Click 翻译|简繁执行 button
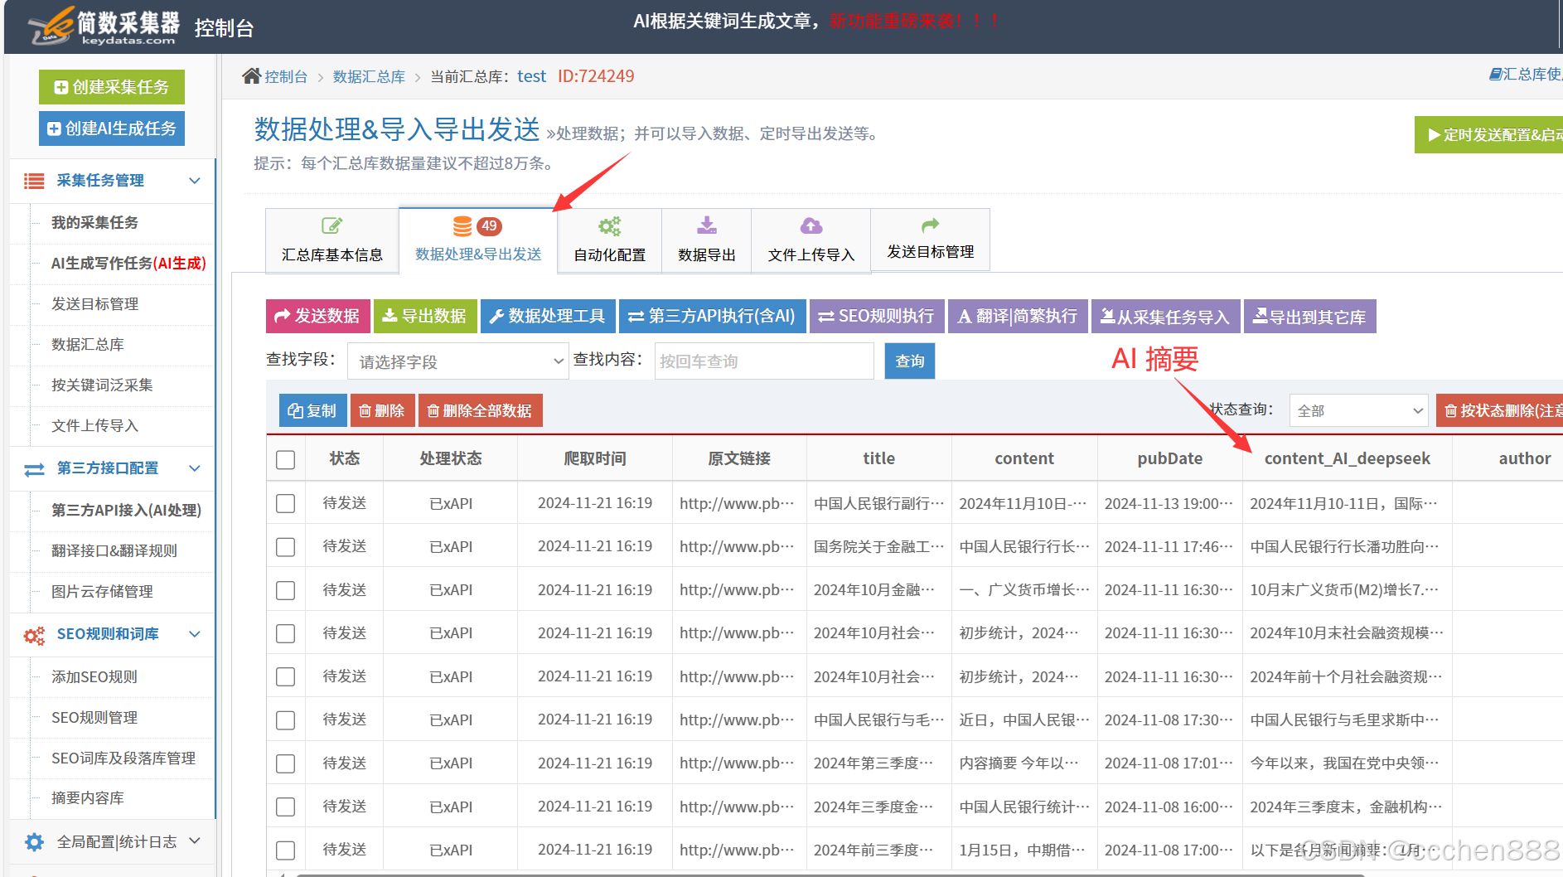This screenshot has width=1563, height=877. [1018, 316]
